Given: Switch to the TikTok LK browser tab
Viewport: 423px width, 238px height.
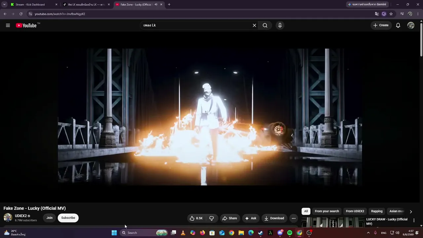Looking at the screenshot, I should [x=87, y=5].
